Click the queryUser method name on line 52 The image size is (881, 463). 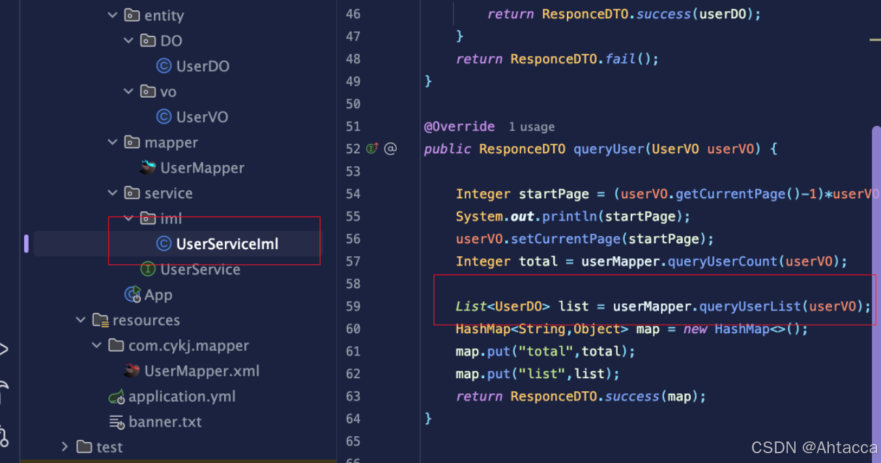(x=609, y=149)
